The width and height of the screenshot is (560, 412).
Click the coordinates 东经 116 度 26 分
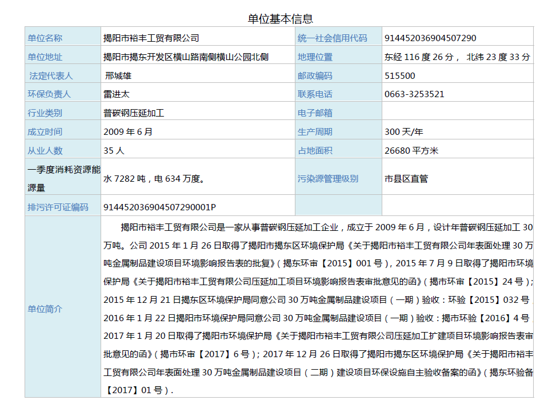point(419,57)
